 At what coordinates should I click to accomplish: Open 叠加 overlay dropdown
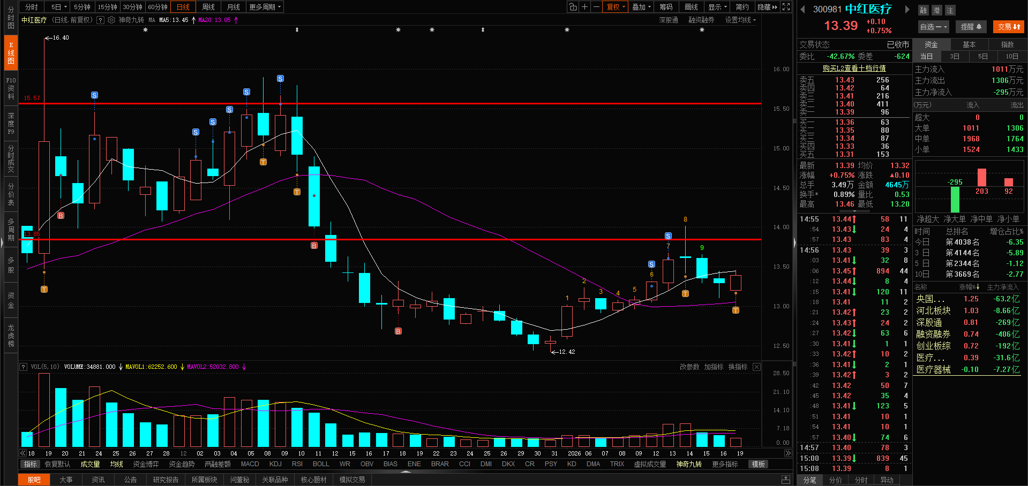[641, 7]
